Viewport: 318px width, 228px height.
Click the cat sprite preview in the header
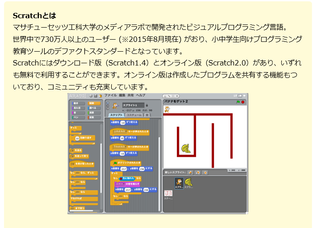tap(115, 106)
